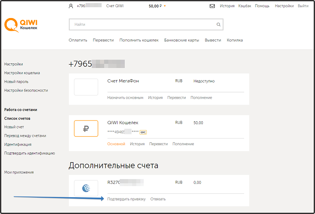Image resolution: width=315 pixels, height=214 pixels.
Task: Open the Вывести menu item
Action: (213, 40)
